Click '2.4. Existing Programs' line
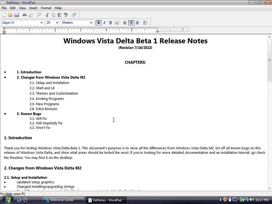 [47, 99]
